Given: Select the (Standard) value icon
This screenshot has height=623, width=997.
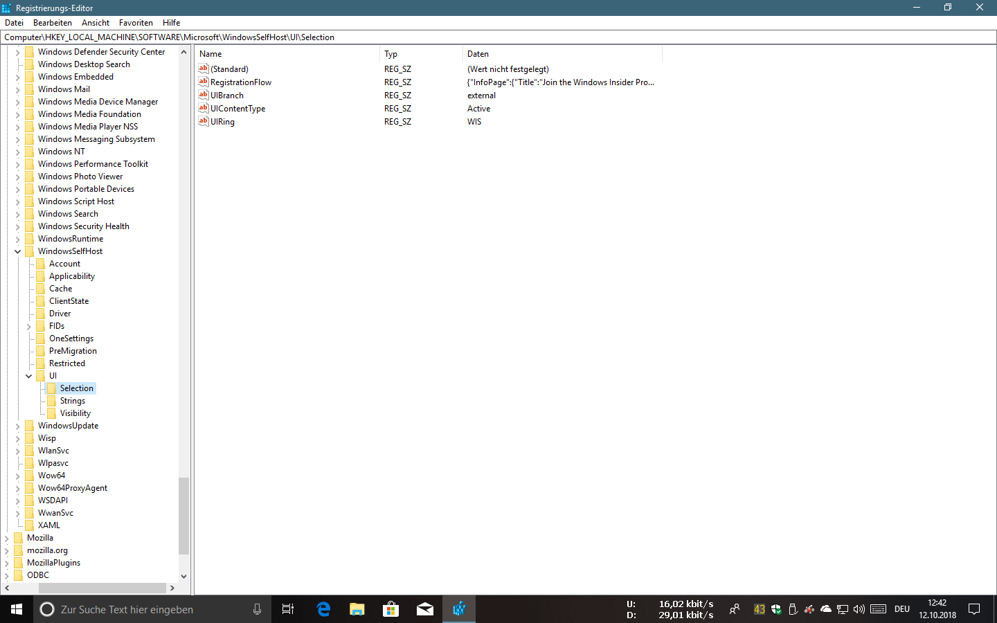Looking at the screenshot, I should (204, 69).
